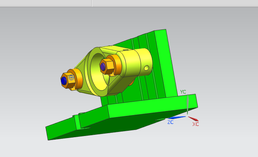The width and height of the screenshot is (258, 157).
Task: Select the purple bolt end on right nut
Action: click(x=103, y=67)
